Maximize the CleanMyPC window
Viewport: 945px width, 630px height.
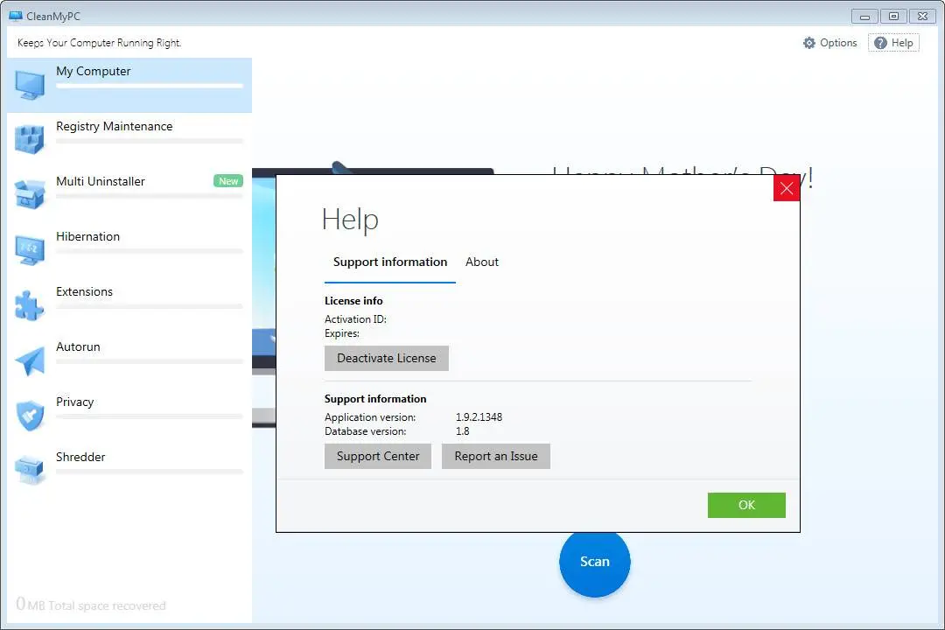pyautogui.click(x=893, y=17)
